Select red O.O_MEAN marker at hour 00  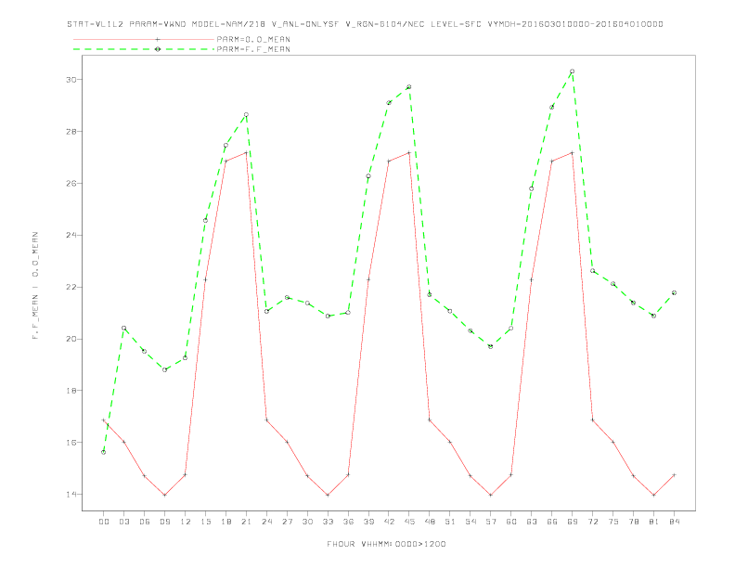pyautogui.click(x=104, y=420)
